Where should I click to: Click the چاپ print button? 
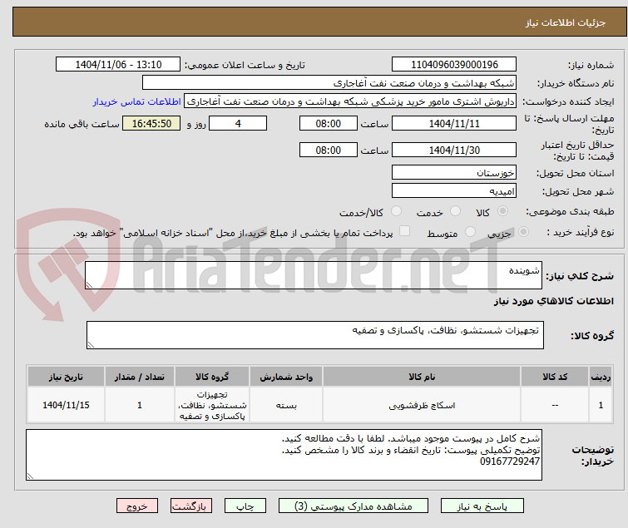pyautogui.click(x=245, y=506)
